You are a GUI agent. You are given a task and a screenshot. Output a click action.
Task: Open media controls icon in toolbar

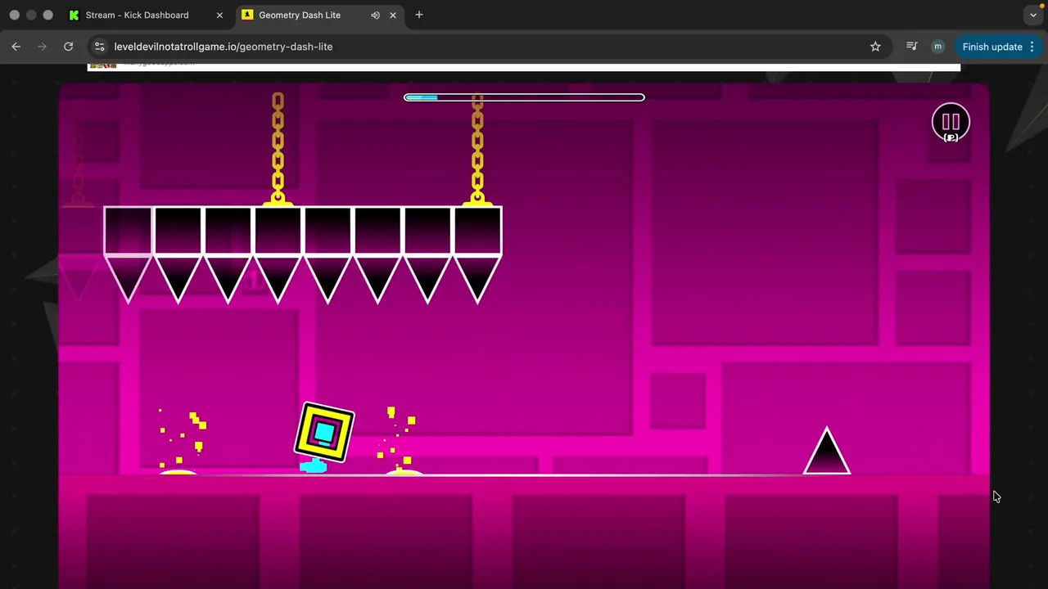tap(912, 47)
